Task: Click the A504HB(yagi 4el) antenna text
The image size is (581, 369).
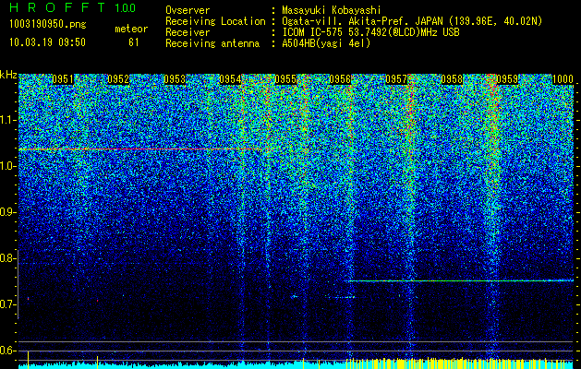Action: 326,43
